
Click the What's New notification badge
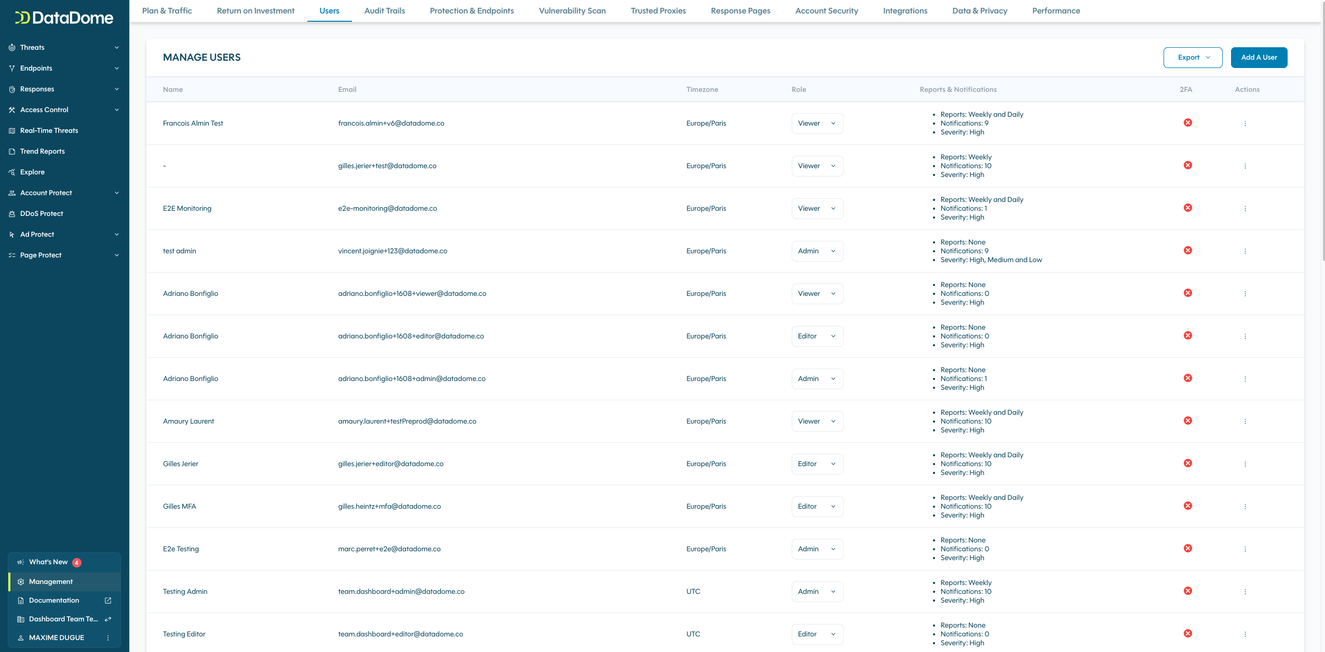point(77,563)
